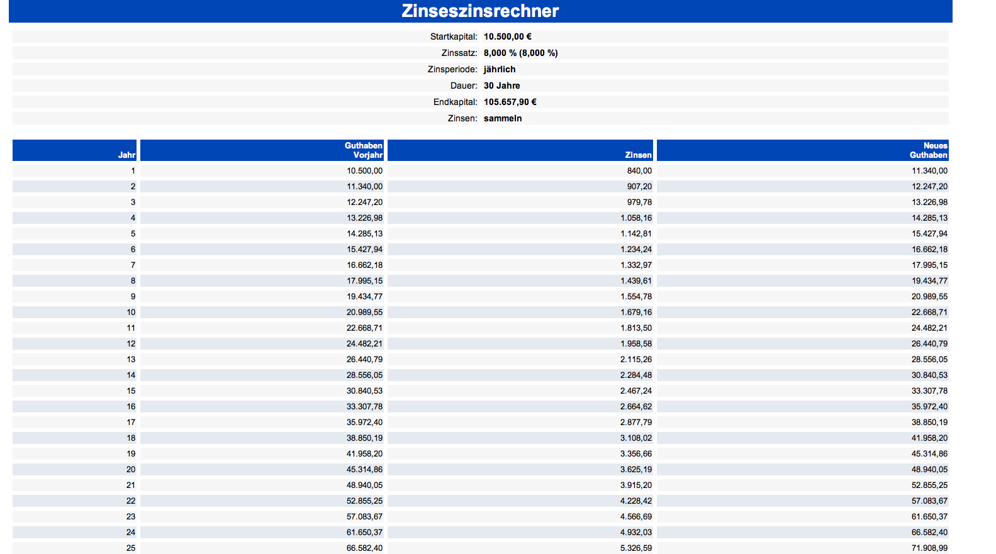This screenshot has width=996, height=554.
Task: Select year 25 new balance 71.908,99
Action: click(x=929, y=548)
